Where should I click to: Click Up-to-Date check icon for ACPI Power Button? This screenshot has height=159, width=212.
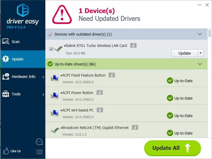170,98
